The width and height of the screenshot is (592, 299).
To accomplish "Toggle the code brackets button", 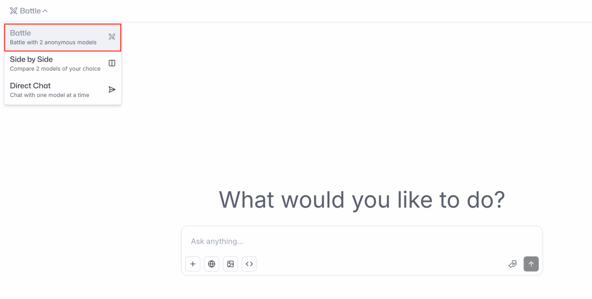I will [249, 264].
